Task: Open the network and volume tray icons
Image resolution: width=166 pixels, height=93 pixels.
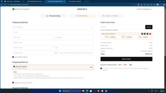Action: (156, 91)
